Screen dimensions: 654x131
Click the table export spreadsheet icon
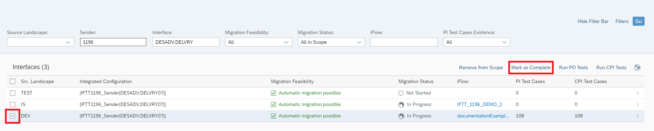pyautogui.click(x=638, y=67)
